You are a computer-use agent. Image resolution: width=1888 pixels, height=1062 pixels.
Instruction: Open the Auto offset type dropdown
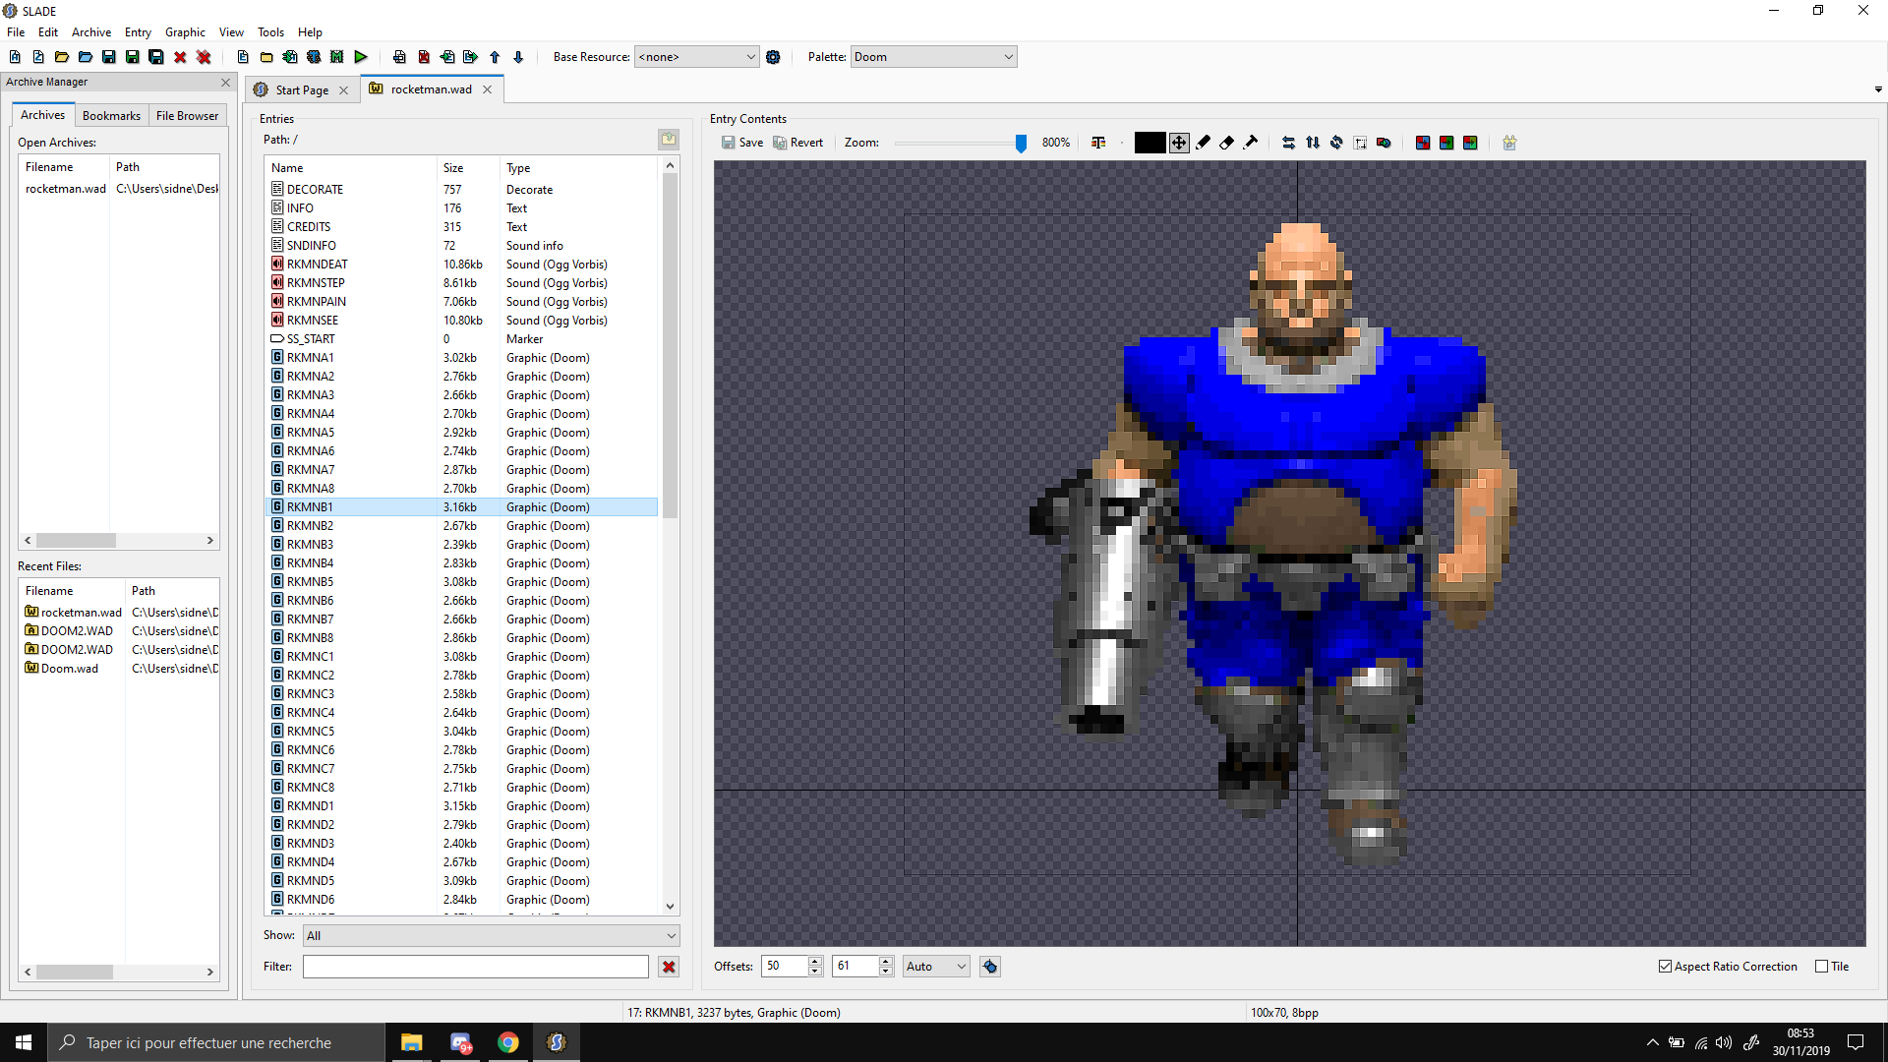pyautogui.click(x=936, y=967)
